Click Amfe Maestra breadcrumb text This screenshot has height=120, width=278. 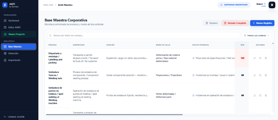point(65,5)
